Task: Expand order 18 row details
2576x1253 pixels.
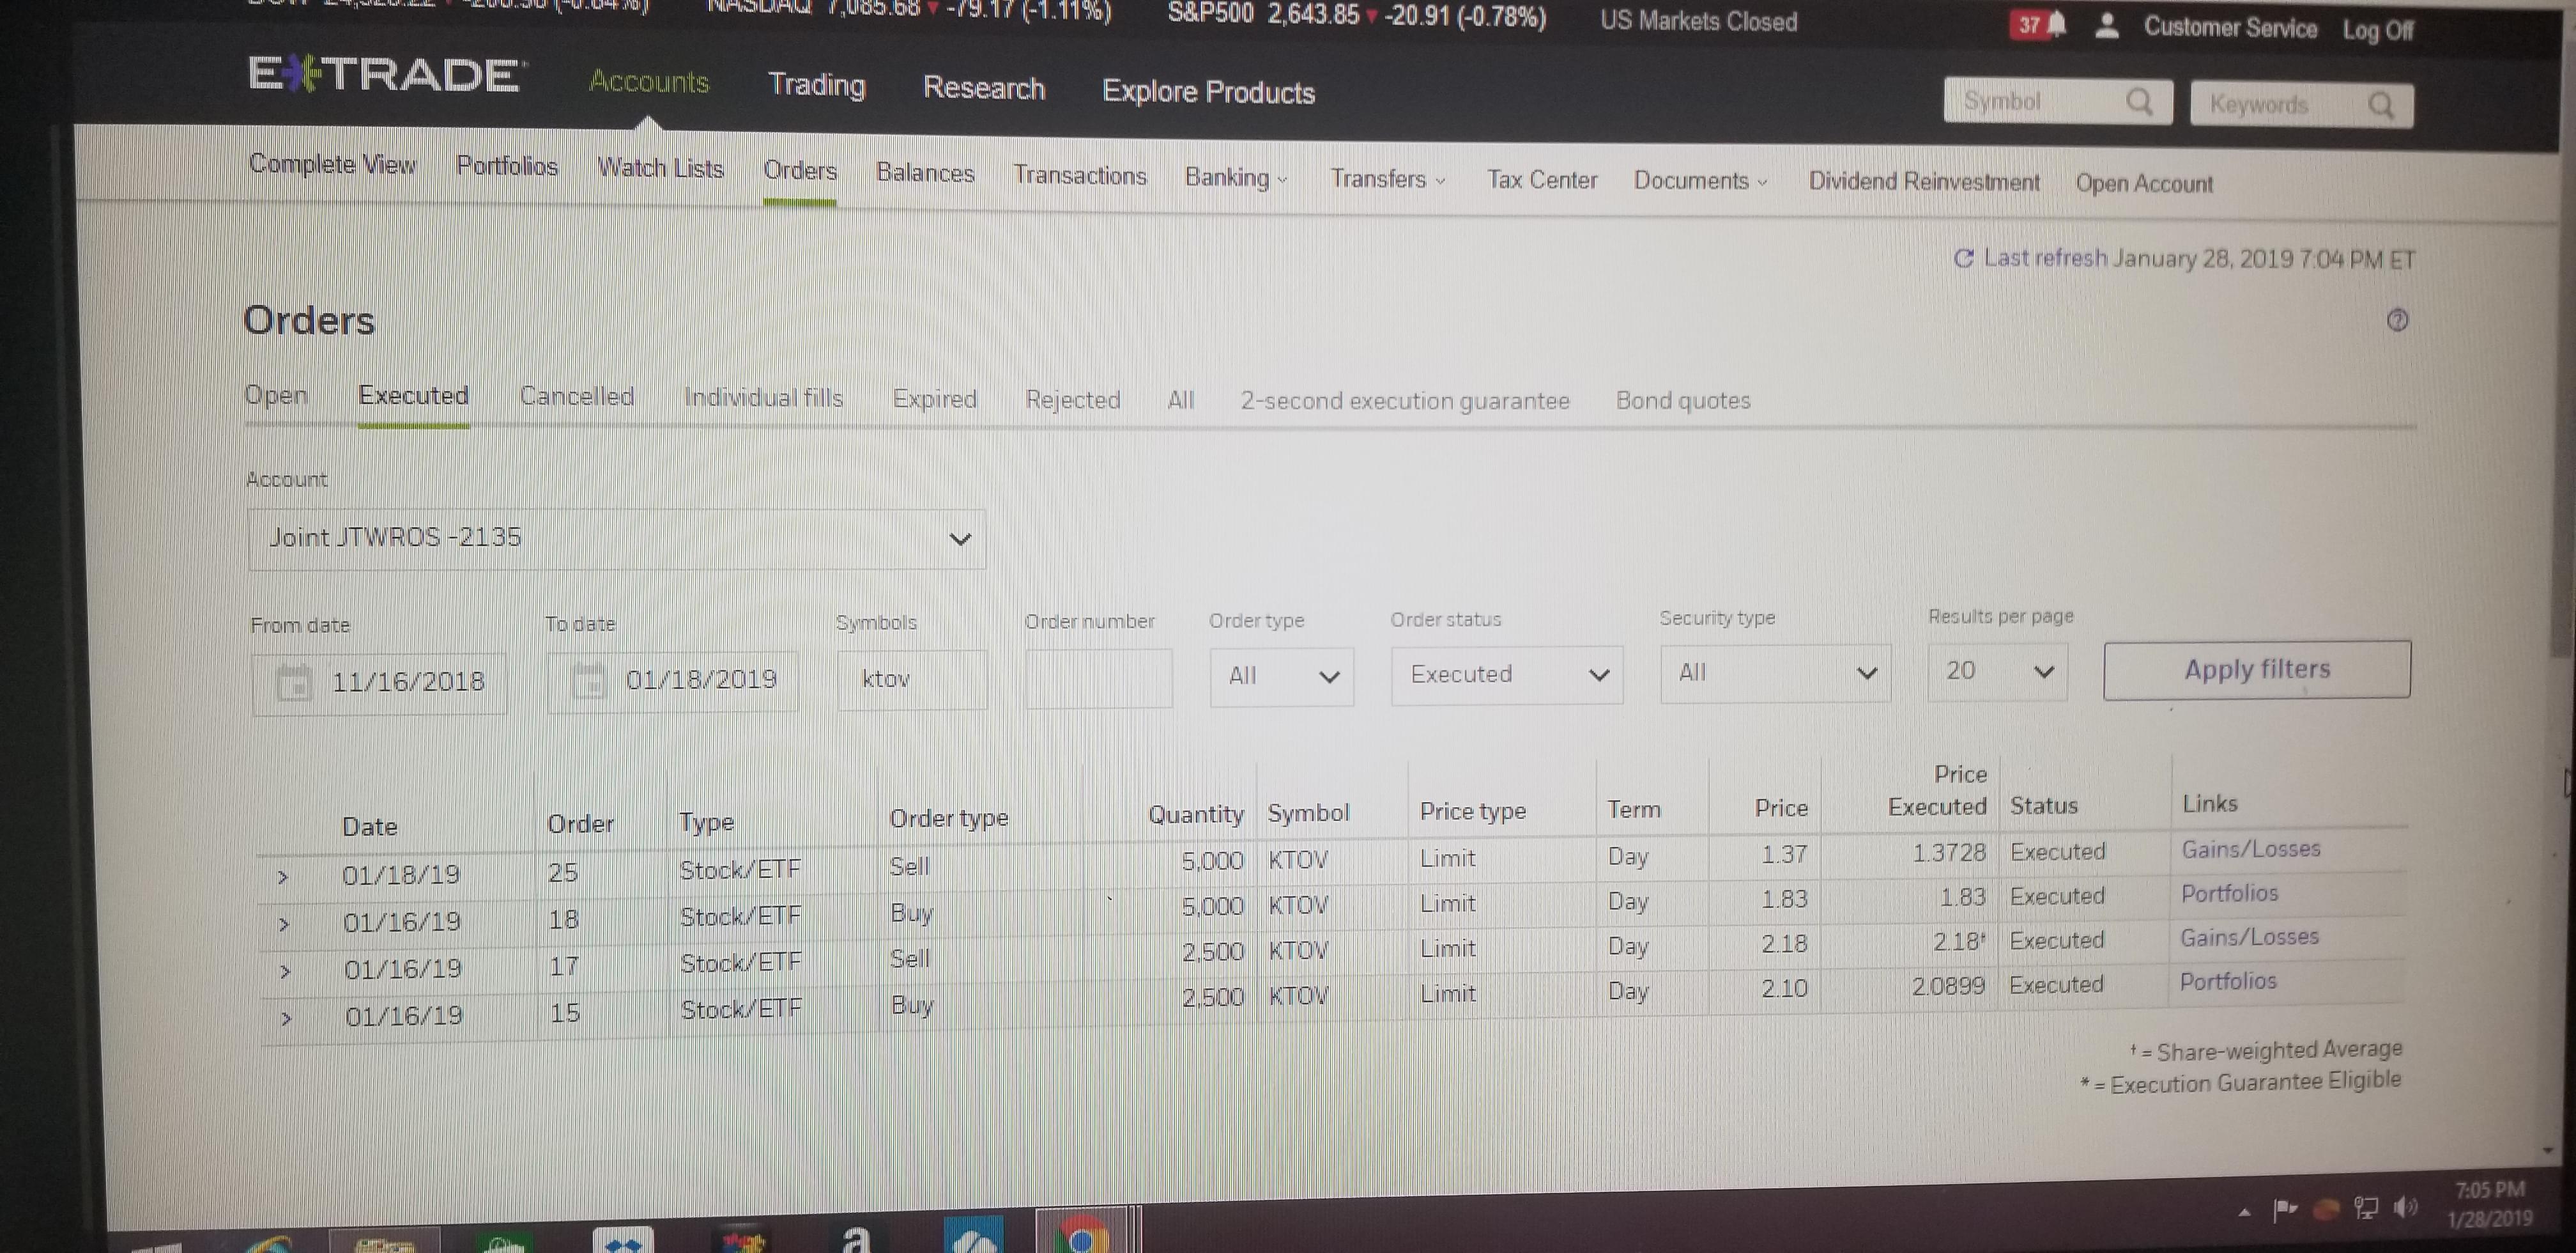Action: pyautogui.click(x=284, y=925)
